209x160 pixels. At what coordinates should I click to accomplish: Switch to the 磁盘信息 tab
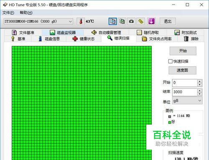[49, 39]
